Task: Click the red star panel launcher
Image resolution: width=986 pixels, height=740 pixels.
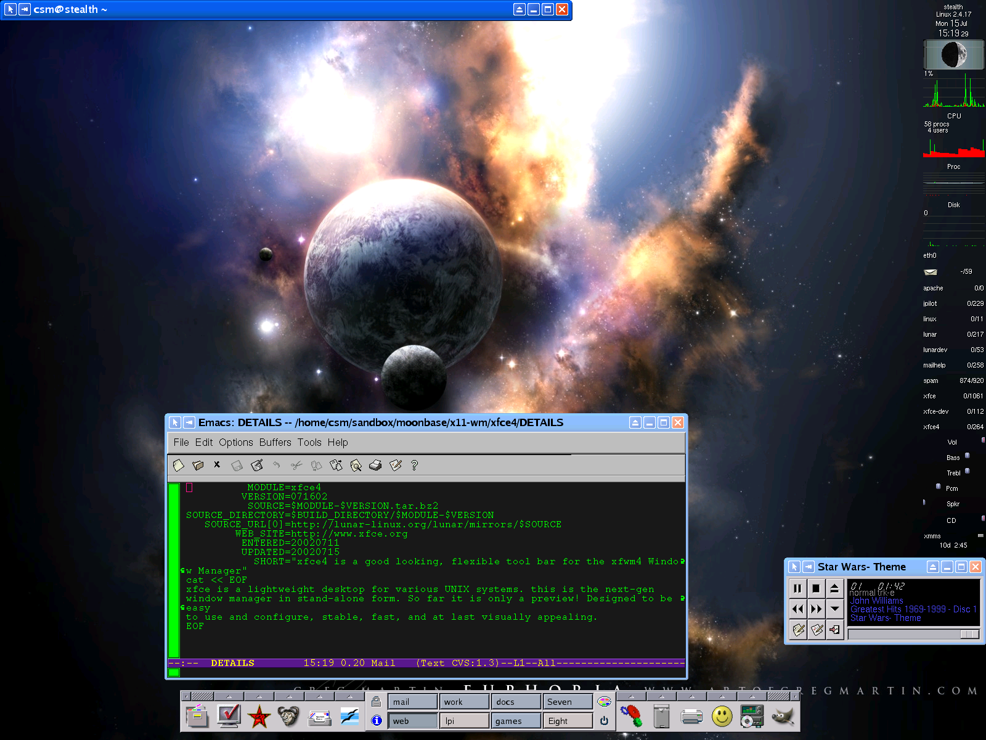Action: point(259,717)
